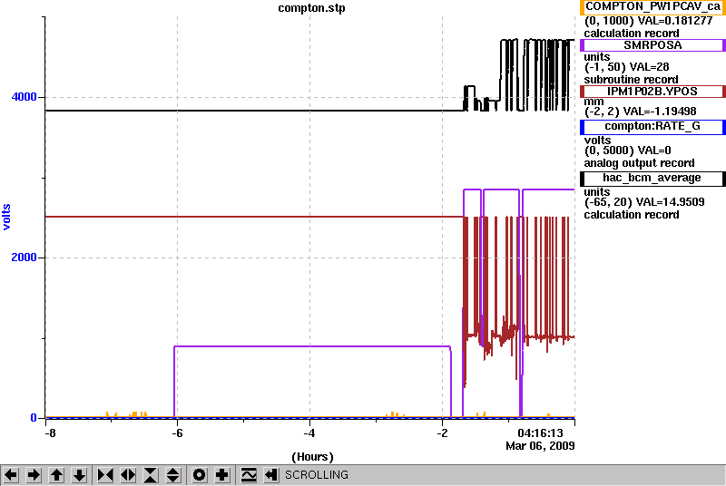Click the Mar 06, 2009 date
Screen dimensions: 726x486
pyautogui.click(x=540, y=446)
